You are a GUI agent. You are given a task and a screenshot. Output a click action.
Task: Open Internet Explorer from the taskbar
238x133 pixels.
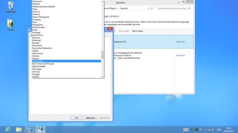8,129
